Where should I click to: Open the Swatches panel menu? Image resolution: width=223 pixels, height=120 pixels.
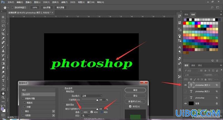click(221, 14)
